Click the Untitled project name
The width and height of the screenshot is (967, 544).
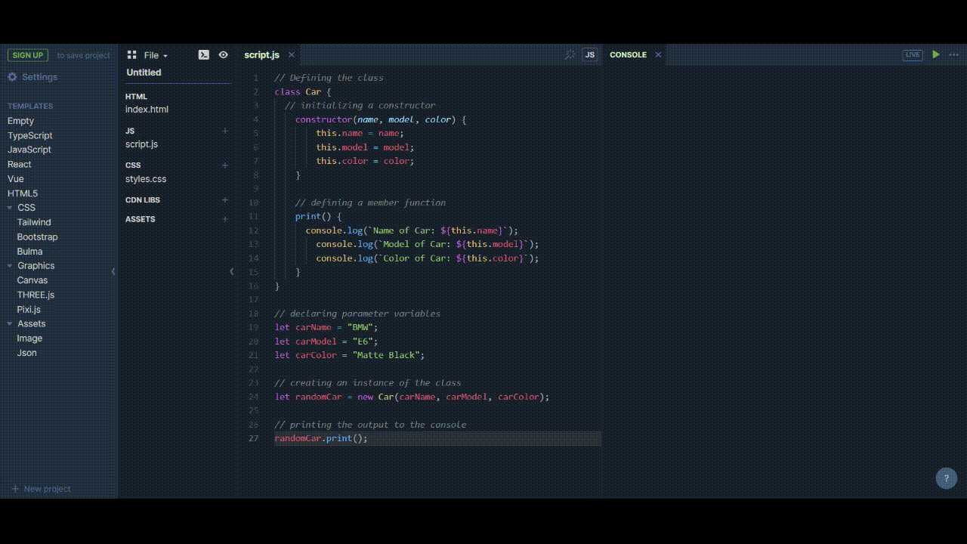[x=144, y=73]
